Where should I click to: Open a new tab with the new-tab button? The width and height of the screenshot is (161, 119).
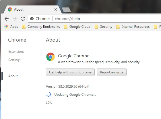click(x=66, y=9)
